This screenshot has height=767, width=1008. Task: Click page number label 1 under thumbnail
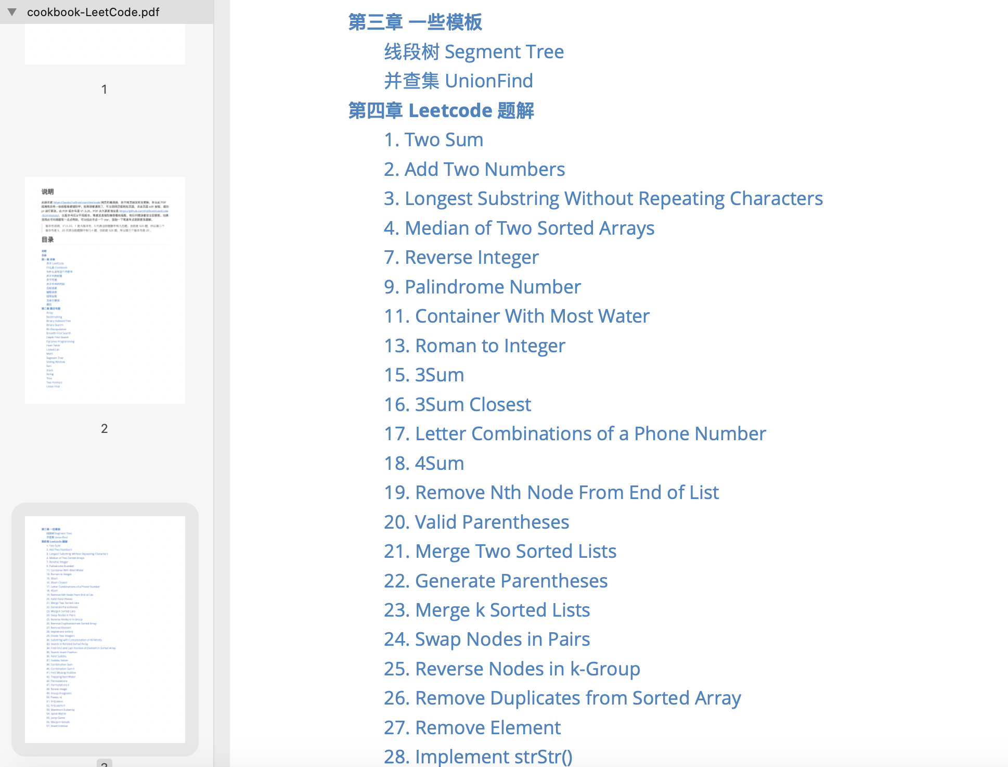[x=105, y=90]
